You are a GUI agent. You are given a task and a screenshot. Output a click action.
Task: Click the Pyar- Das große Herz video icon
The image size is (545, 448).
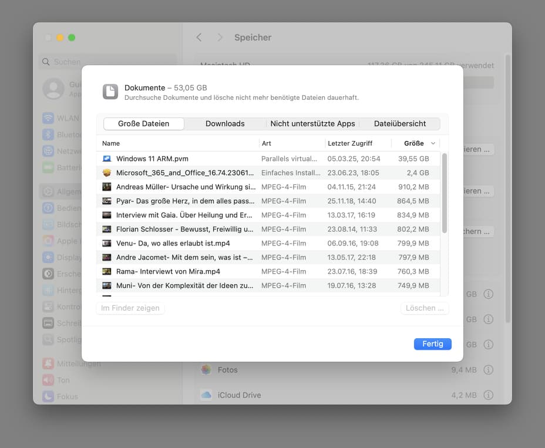point(107,201)
